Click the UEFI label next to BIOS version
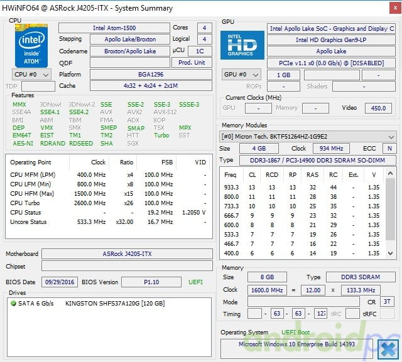402x362 pixels. pos(195,282)
